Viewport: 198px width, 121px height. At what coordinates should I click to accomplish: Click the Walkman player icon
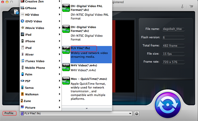[22, 94]
